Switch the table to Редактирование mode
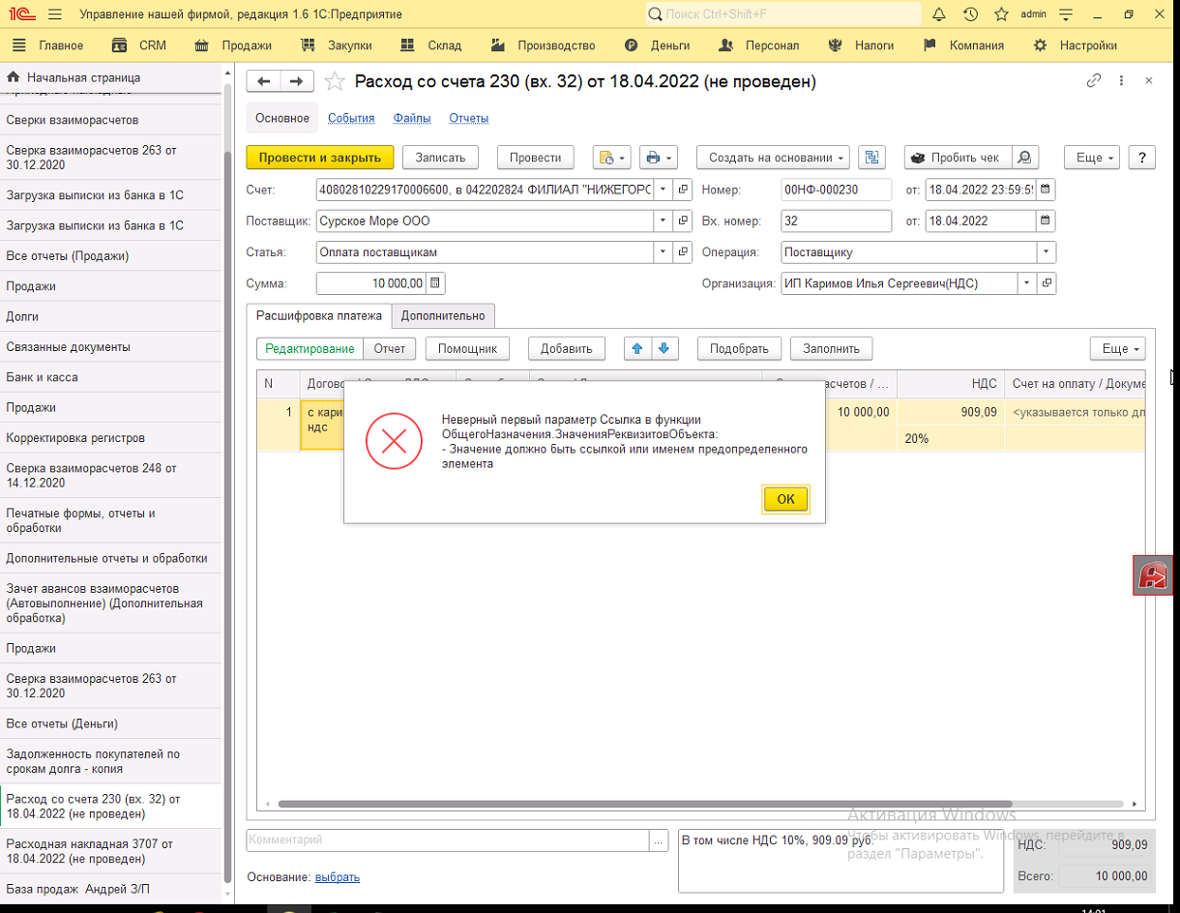This screenshot has height=913, width=1180. pos(310,348)
